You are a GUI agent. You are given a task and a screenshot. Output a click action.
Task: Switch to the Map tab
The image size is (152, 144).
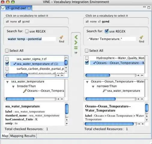5,136
